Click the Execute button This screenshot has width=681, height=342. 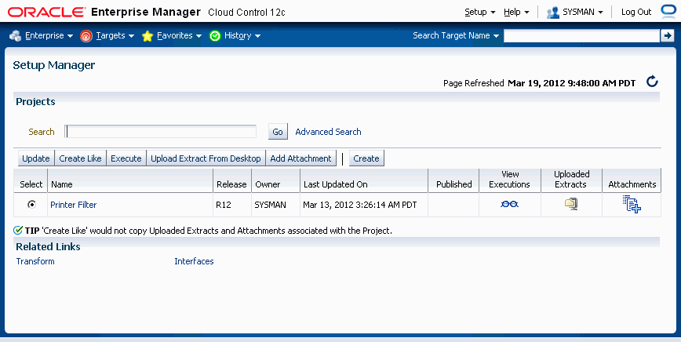tap(126, 158)
